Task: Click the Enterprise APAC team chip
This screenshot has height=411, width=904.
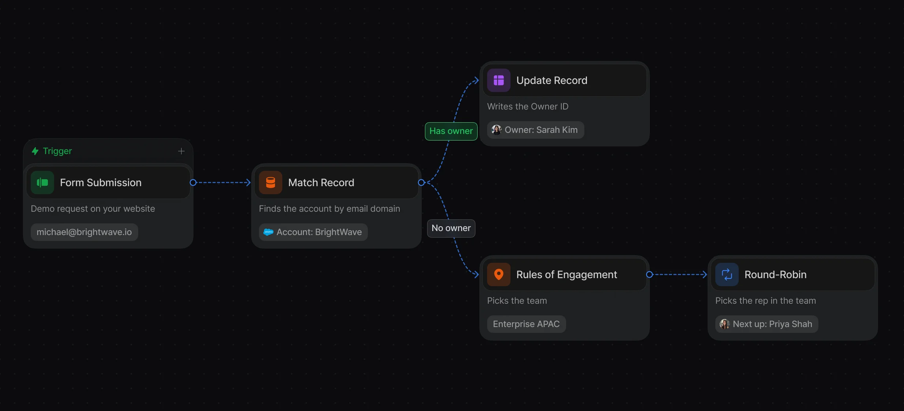Action: tap(527, 324)
